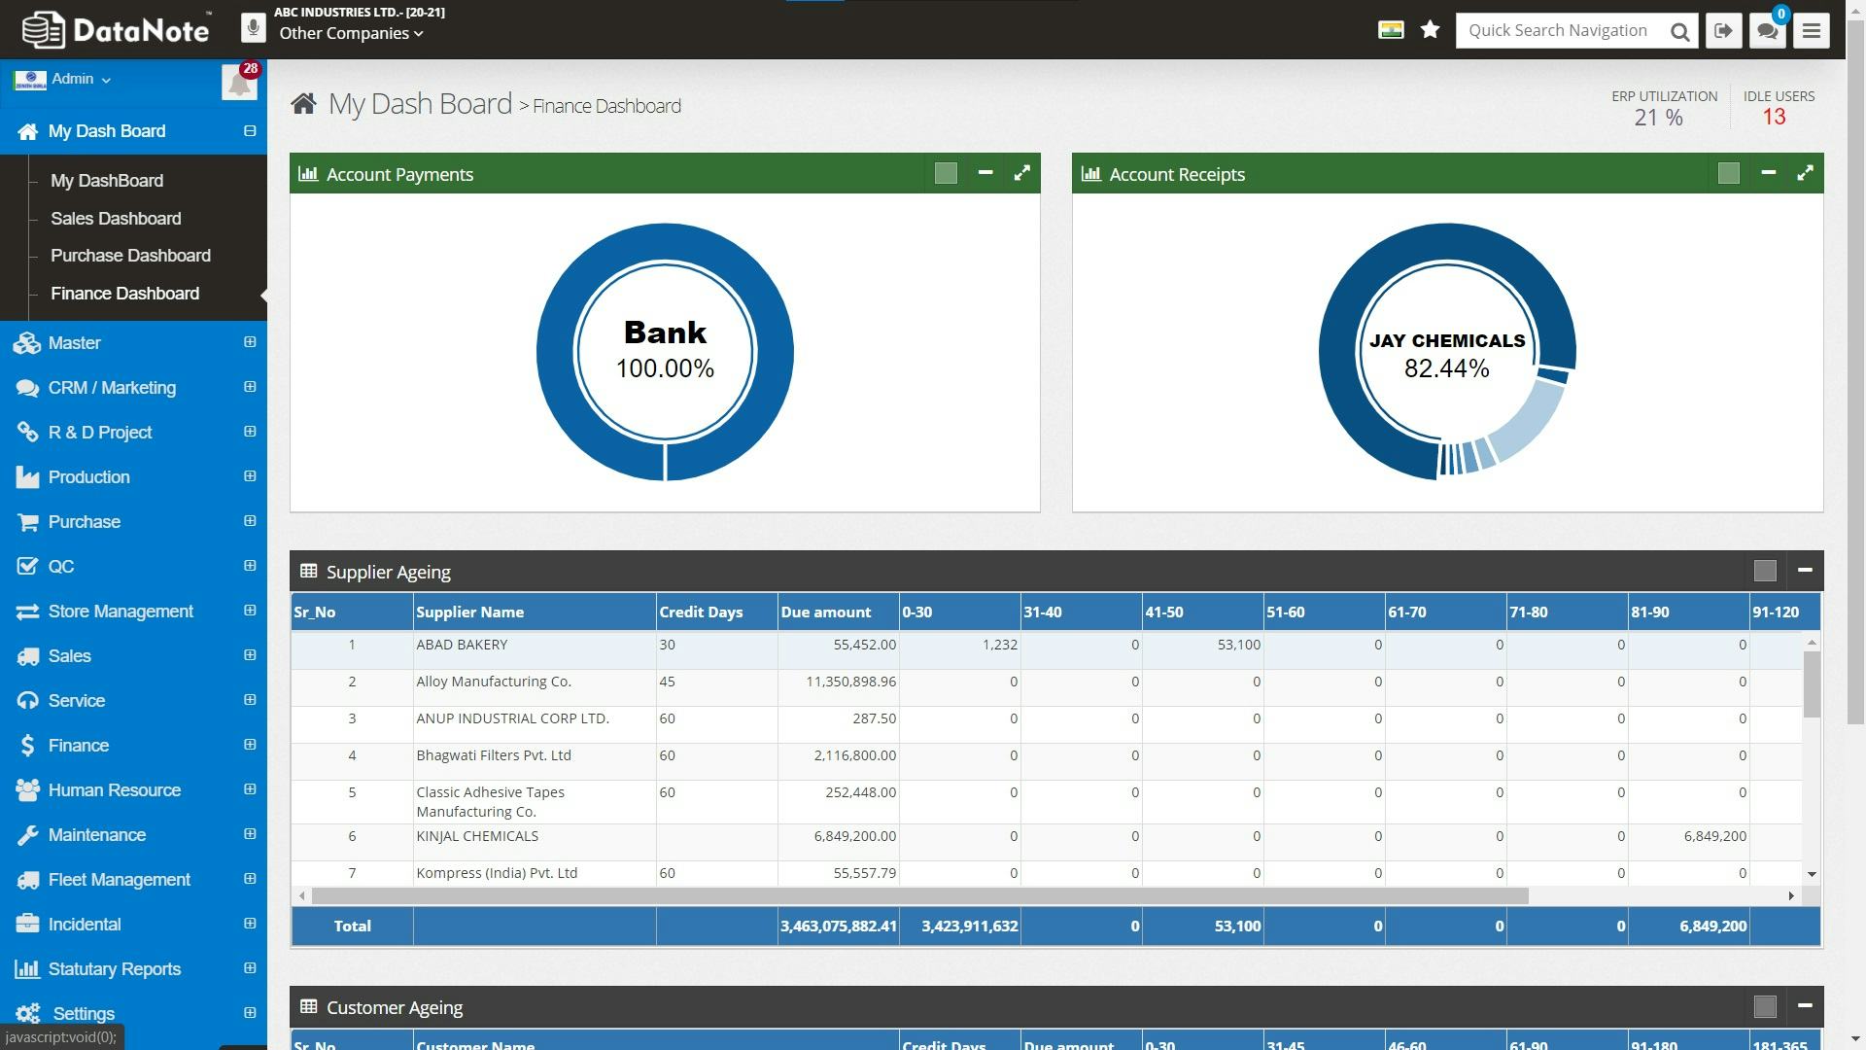Screen dimensions: 1866x1050
Task: Expand the Account Receipts widget to fullscreen
Action: click(1805, 173)
